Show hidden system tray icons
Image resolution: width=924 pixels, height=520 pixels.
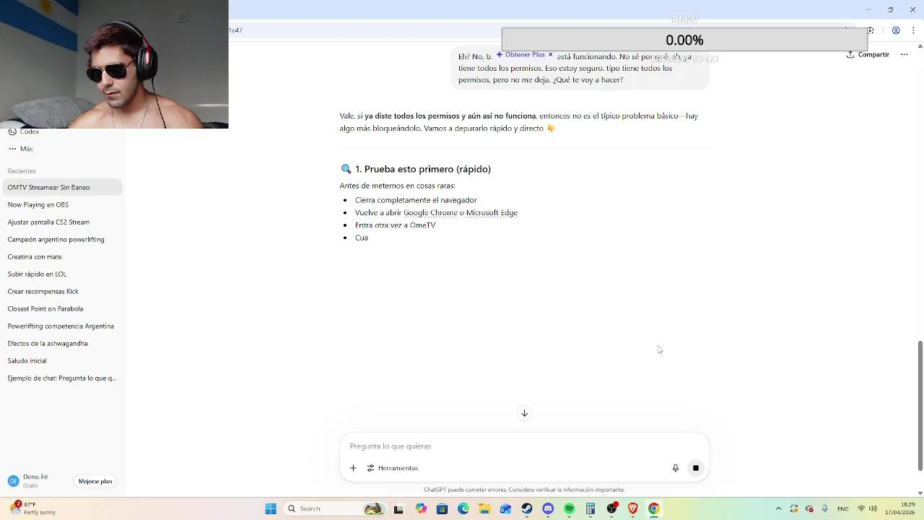click(778, 508)
